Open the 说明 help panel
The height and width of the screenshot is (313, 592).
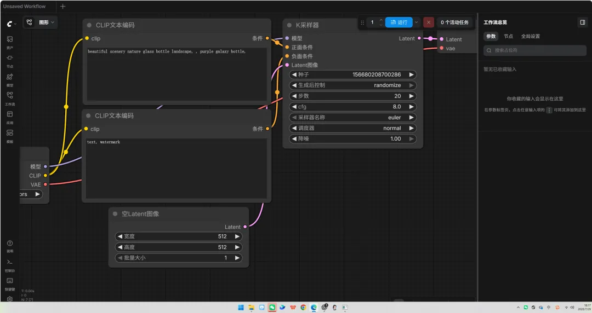click(10, 246)
